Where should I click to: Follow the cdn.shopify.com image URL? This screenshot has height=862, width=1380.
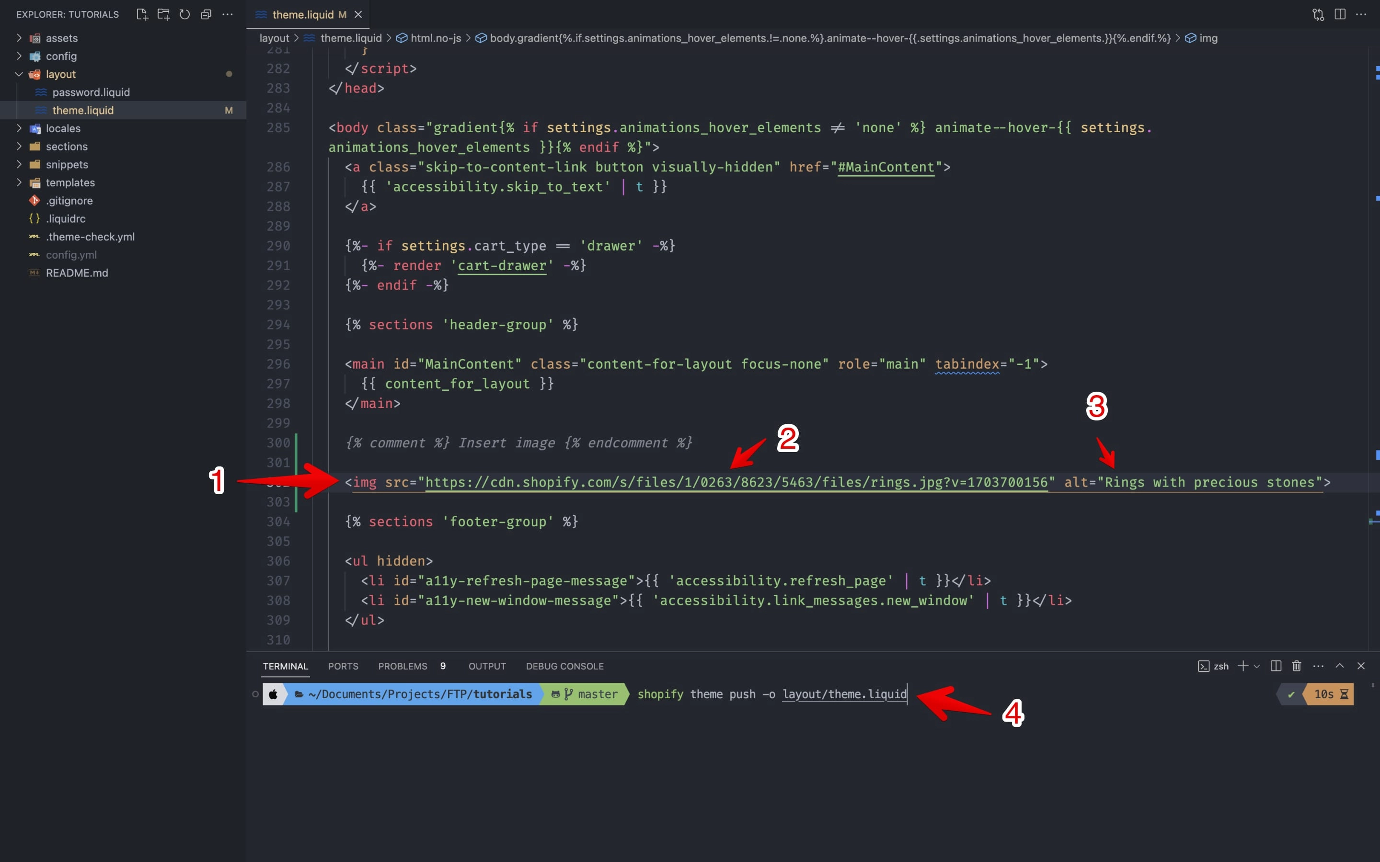(736, 482)
